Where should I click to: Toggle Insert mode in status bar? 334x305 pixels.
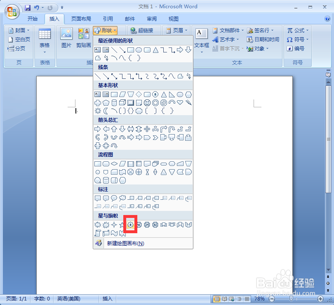tap(108, 299)
